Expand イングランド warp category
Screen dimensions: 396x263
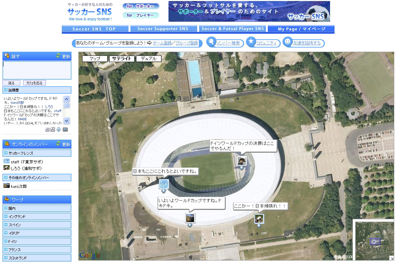(37, 216)
